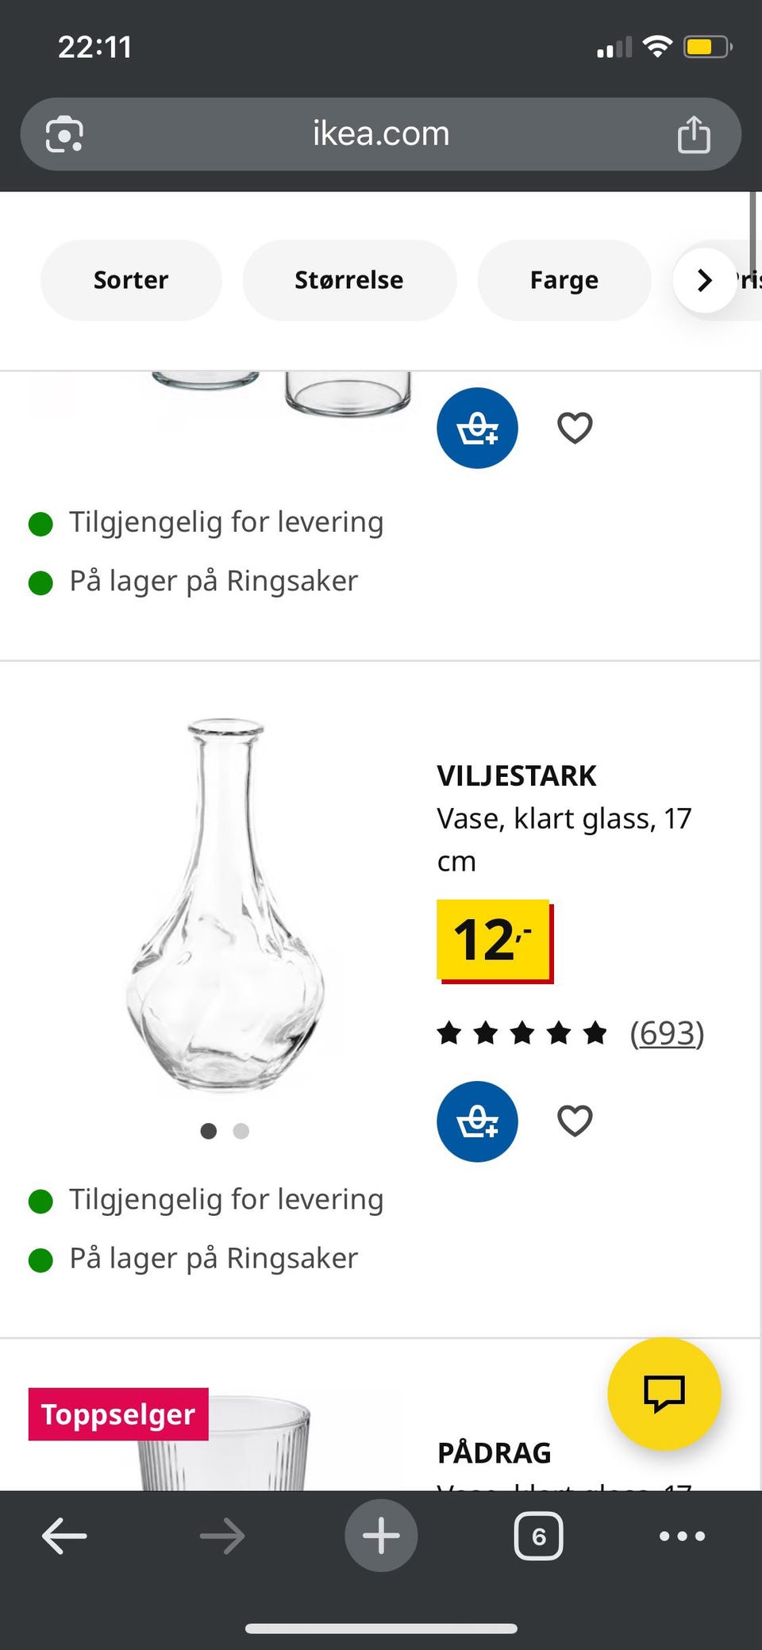Open the visual search camera icon

tap(63, 133)
